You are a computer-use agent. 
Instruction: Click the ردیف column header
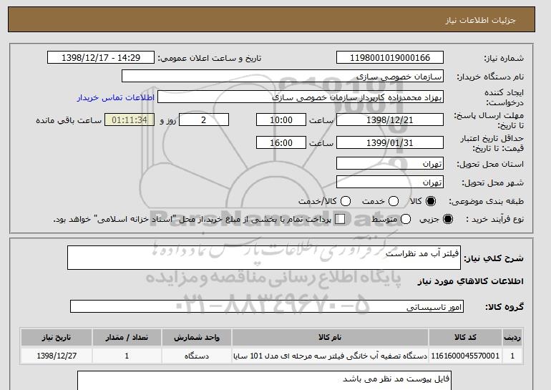coord(512,337)
